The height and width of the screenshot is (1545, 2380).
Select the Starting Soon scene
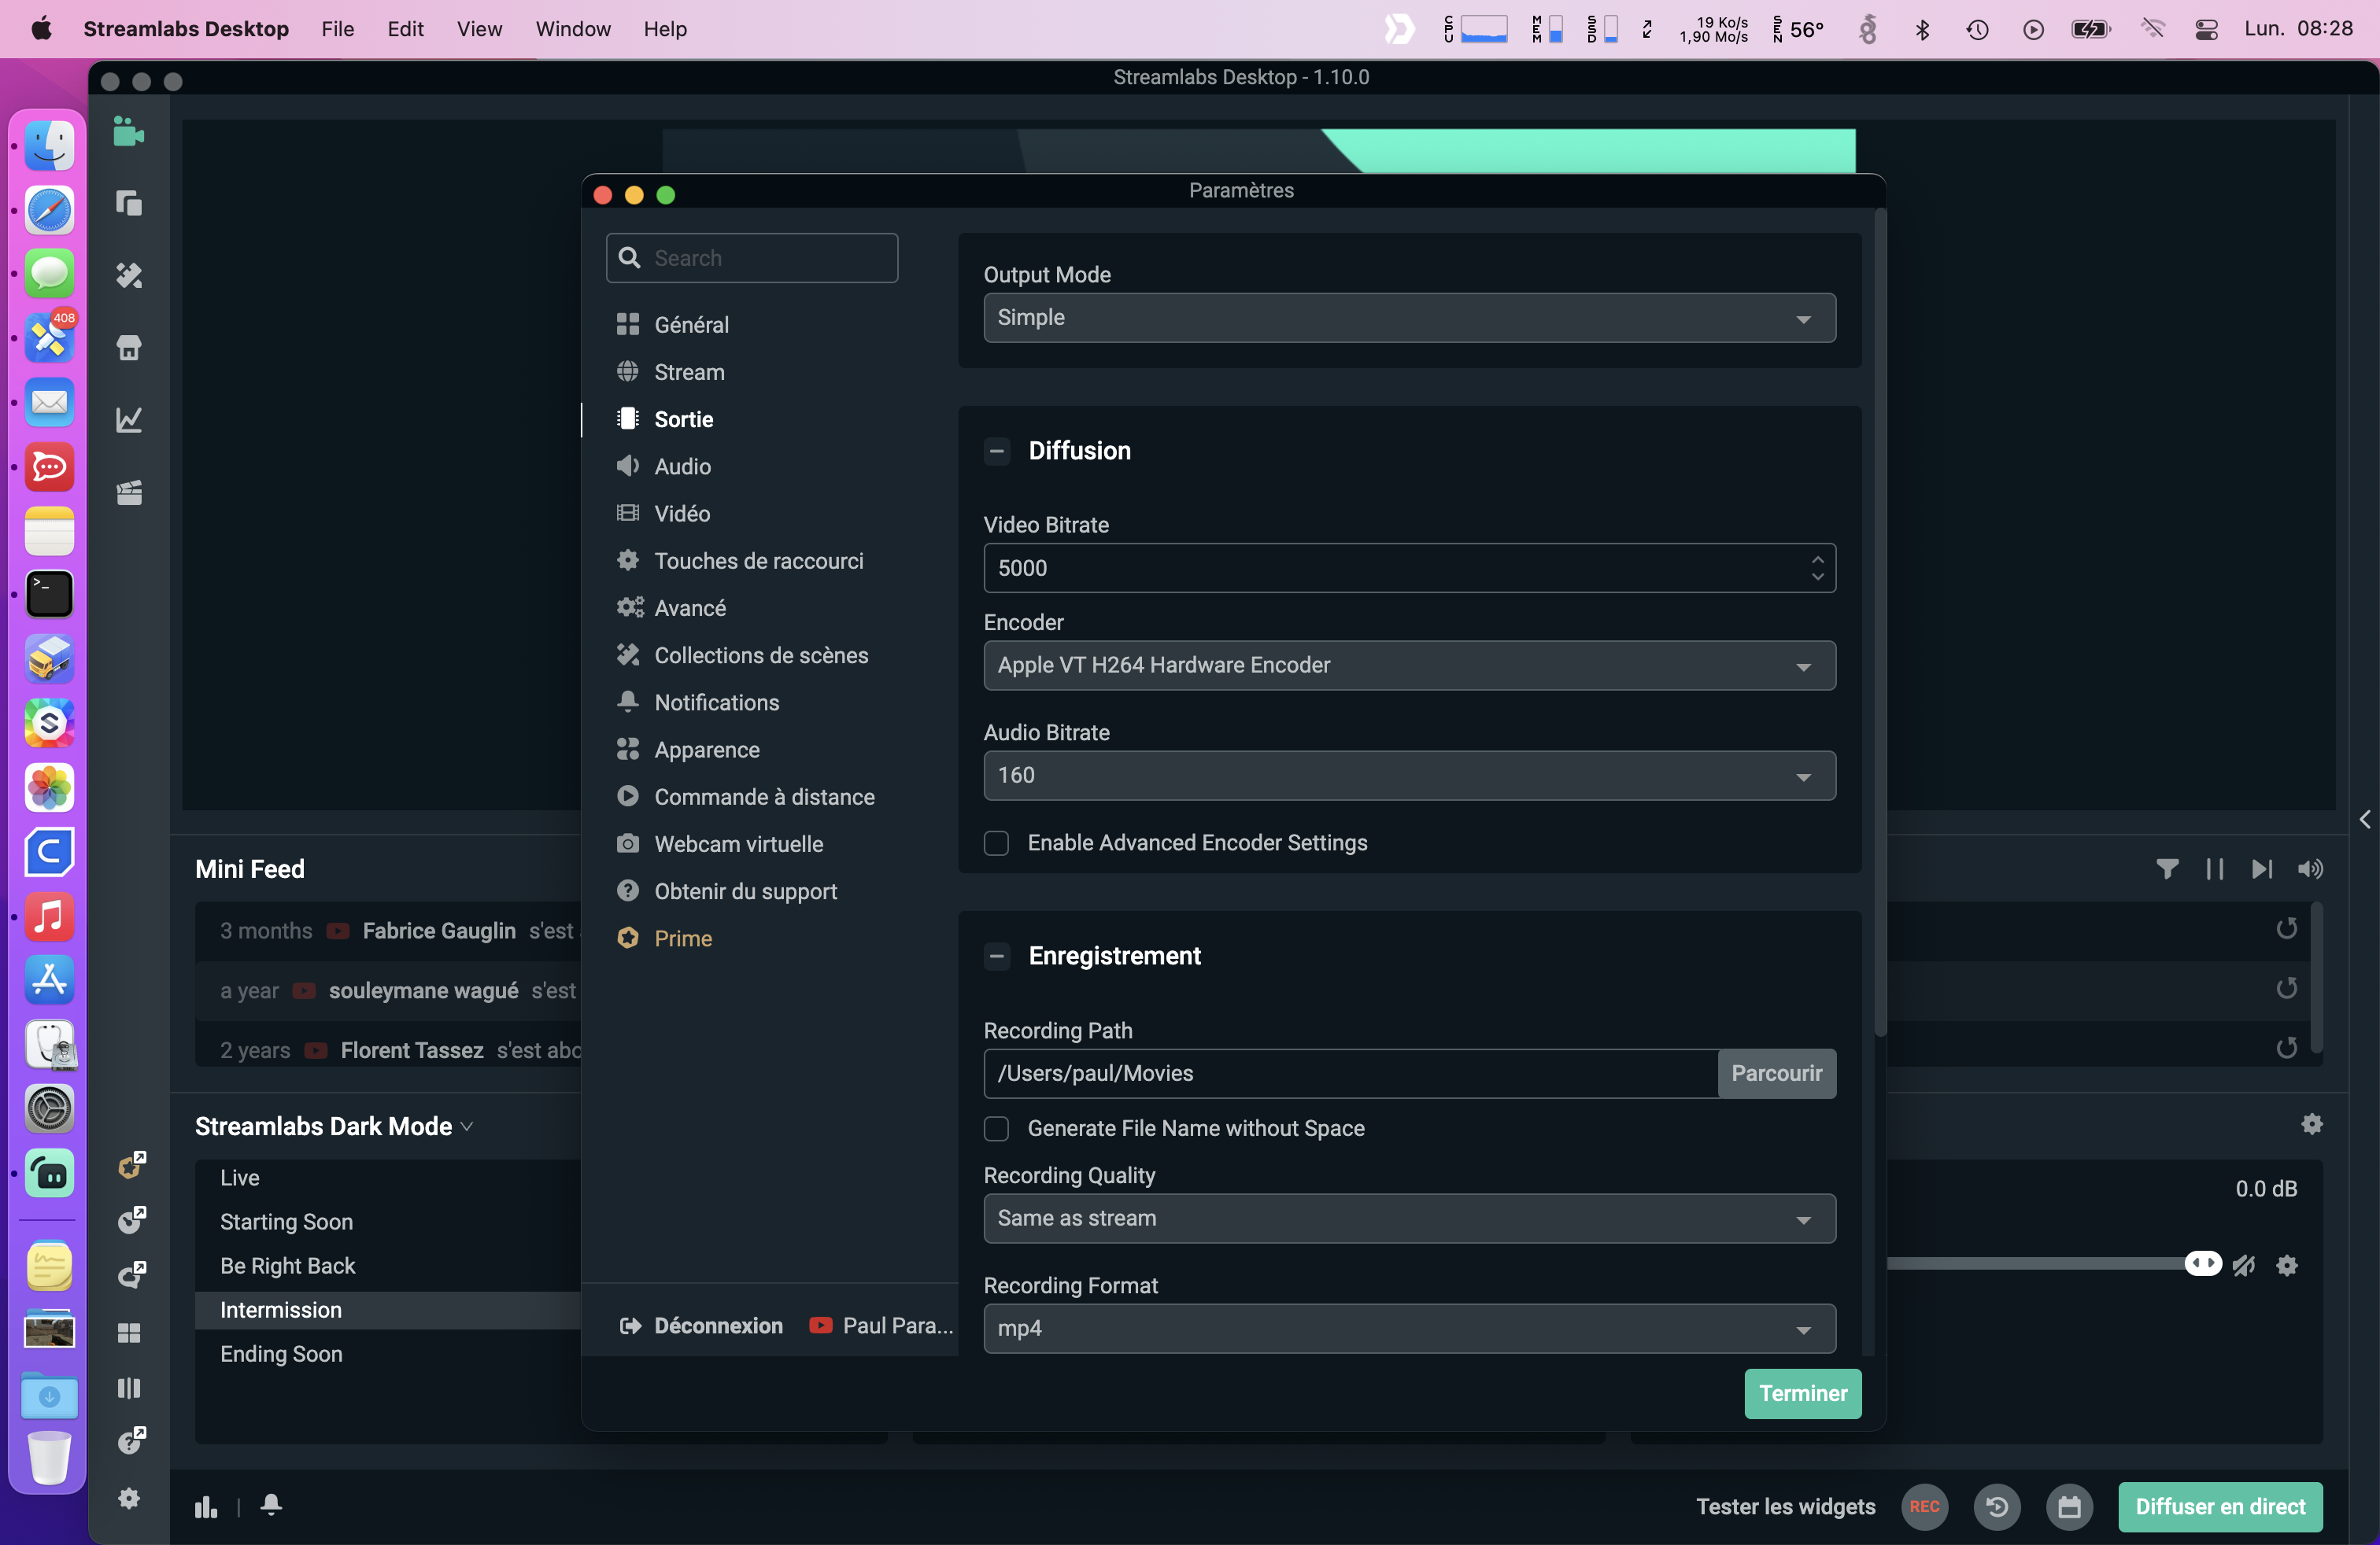pos(286,1221)
